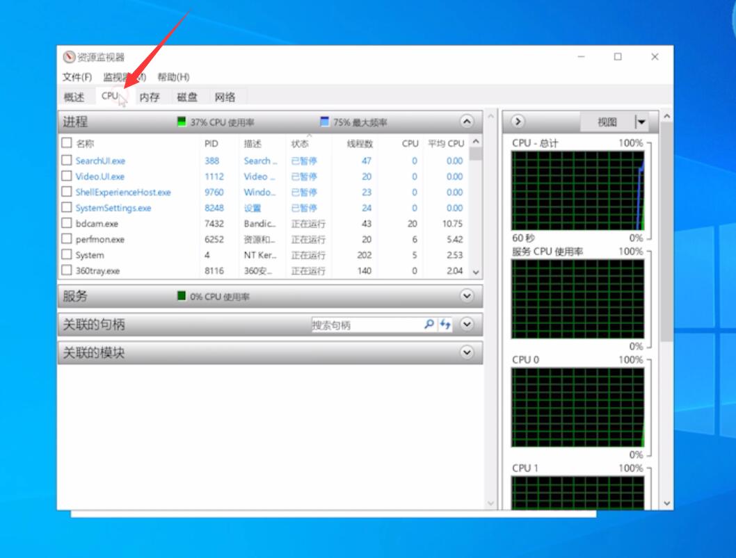Click the 服务 CPU 使用率 graph
The image size is (736, 558).
point(578,299)
